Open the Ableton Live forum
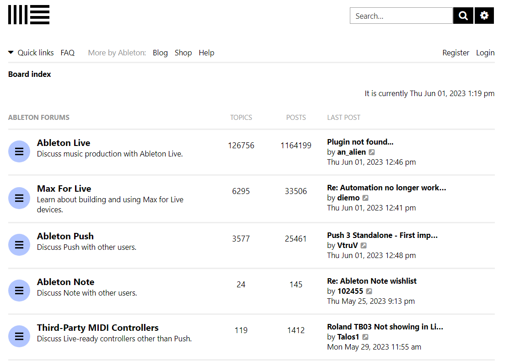The width and height of the screenshot is (509, 361). (64, 143)
